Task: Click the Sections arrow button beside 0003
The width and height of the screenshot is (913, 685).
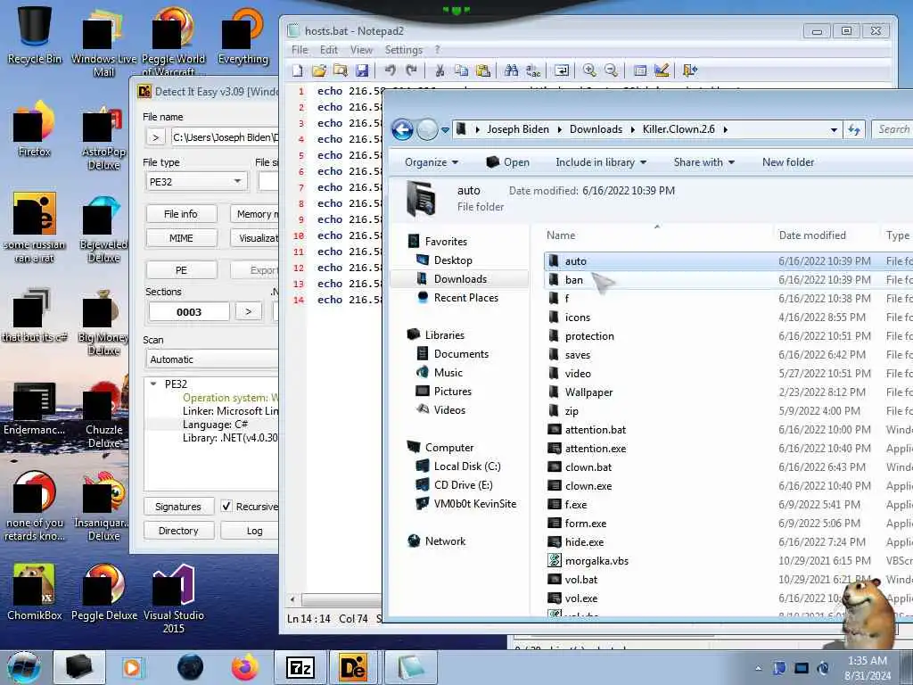Action: 249,311
